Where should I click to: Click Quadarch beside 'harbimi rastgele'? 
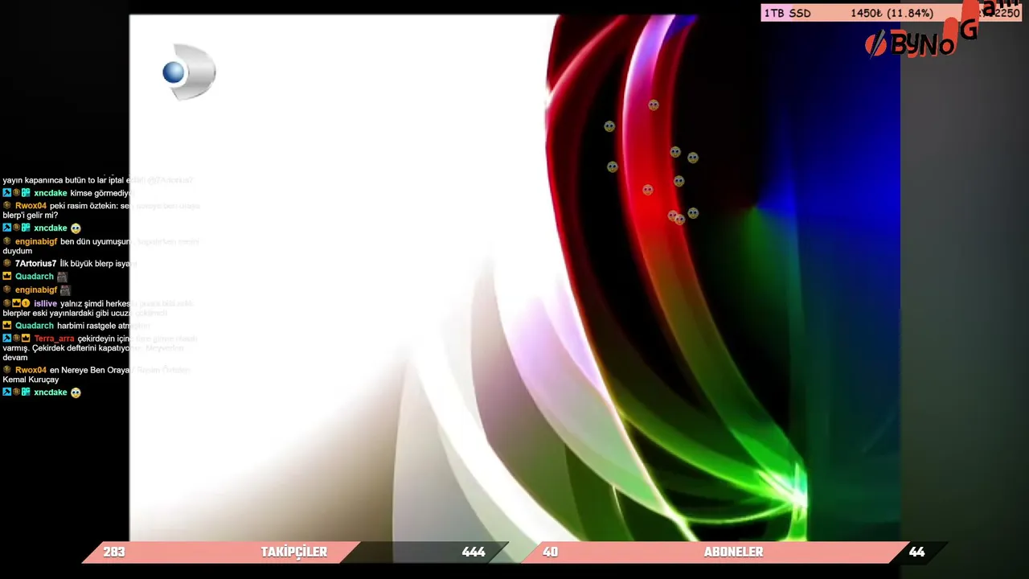click(x=35, y=326)
